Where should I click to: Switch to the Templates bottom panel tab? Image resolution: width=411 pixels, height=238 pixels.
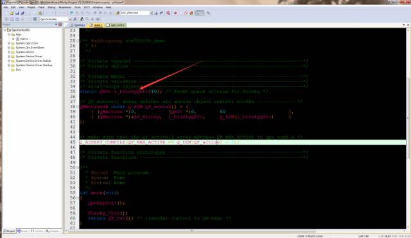[x=53, y=231]
